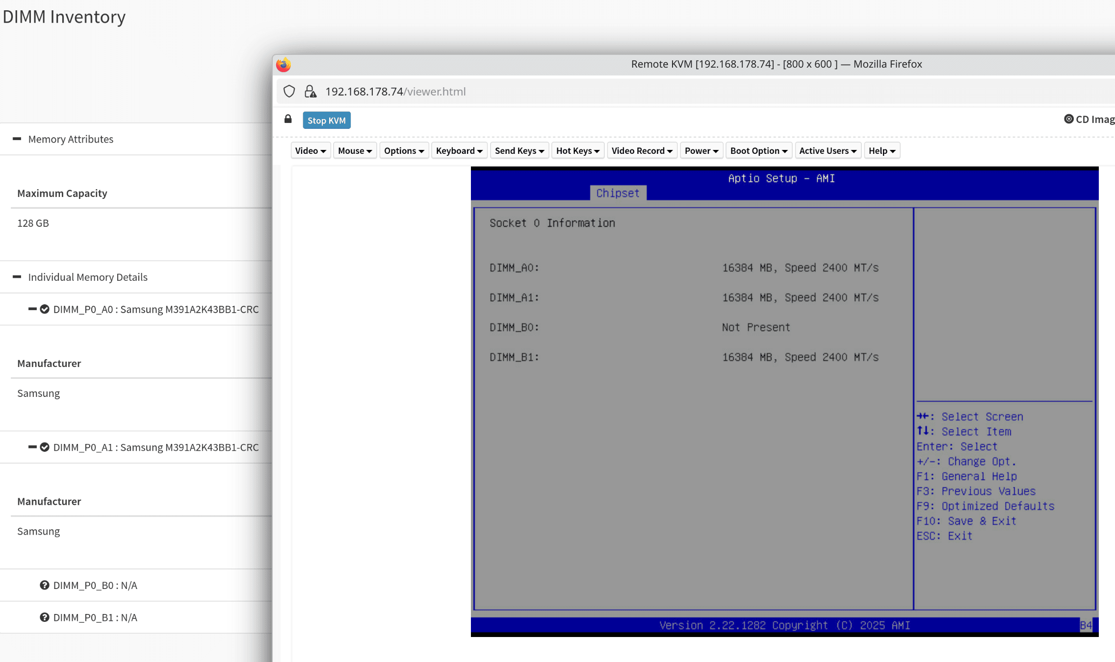Open the Active Users dropdown
This screenshot has height=662, width=1115.
[x=828, y=151]
